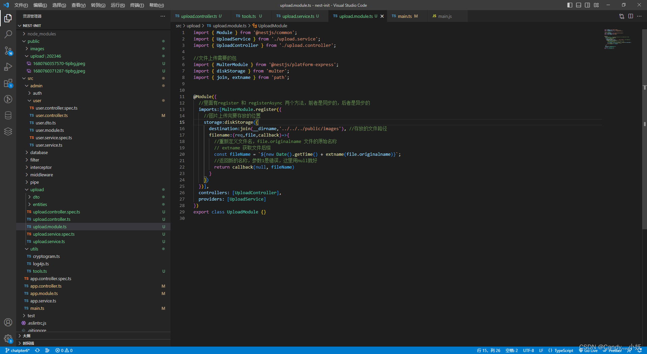Open the Extensions view
Screen dimensions: 647x354
pos(8,83)
